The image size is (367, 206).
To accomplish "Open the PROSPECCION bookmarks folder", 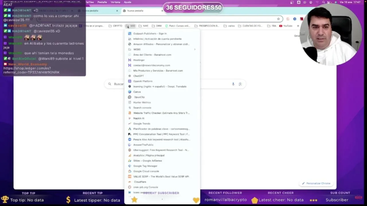I will tap(206, 26).
